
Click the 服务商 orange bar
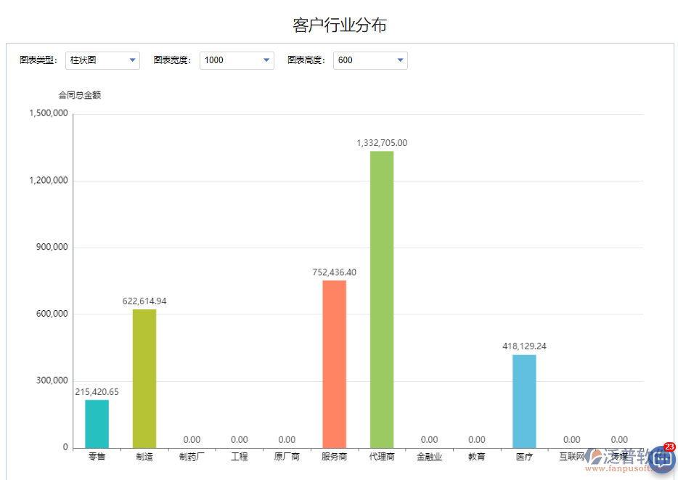(x=334, y=363)
